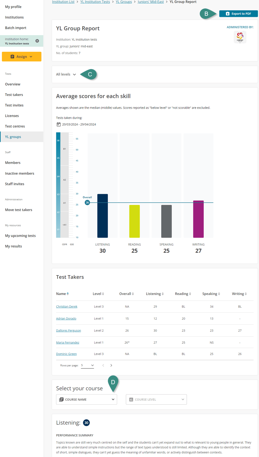Navigate to Licenses in sidebar
259x457 pixels.
(x=12, y=116)
